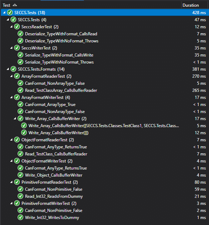This screenshot has height=225, width=209.
Task: Click status icon of CanFormat_ArrayType_True
Action: pos(20,104)
